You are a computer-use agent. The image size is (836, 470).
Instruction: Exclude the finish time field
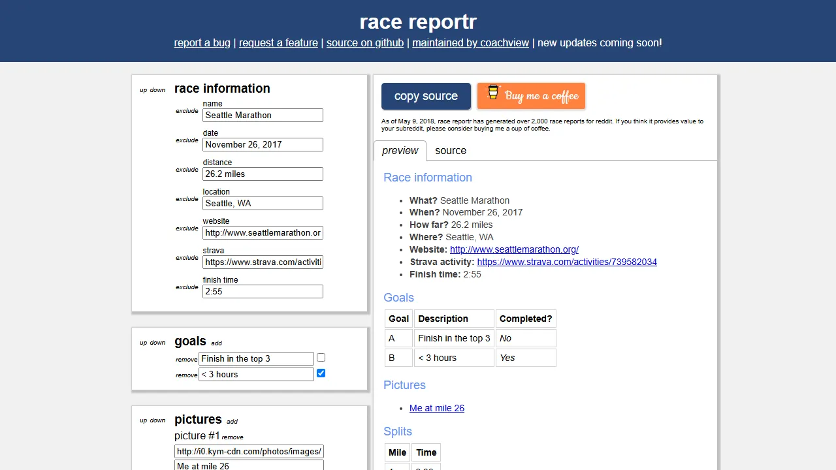(x=187, y=287)
